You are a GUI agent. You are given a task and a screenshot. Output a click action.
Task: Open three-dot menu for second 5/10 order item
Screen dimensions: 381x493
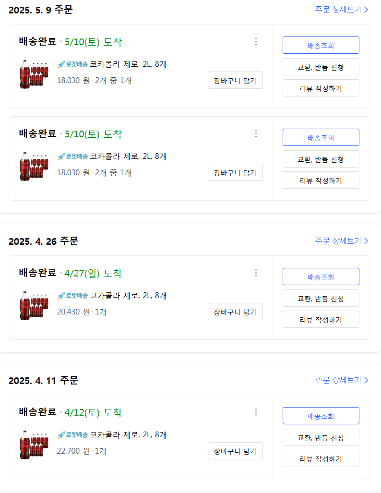pos(256,134)
